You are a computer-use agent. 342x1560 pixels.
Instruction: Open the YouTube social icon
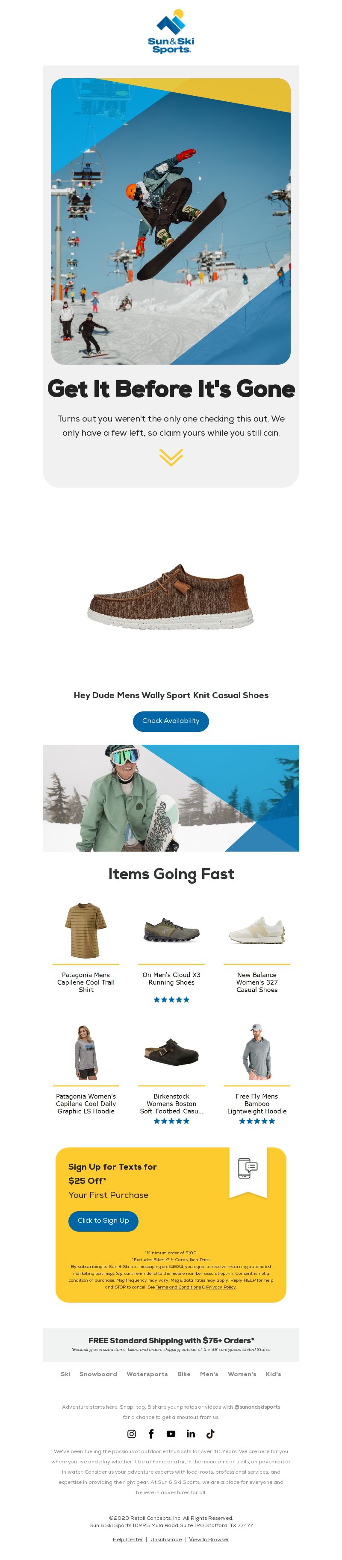click(171, 1433)
